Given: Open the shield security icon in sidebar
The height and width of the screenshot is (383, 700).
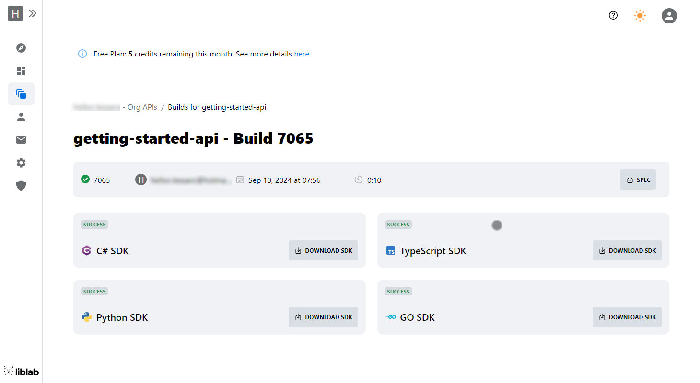Looking at the screenshot, I should pos(21,186).
